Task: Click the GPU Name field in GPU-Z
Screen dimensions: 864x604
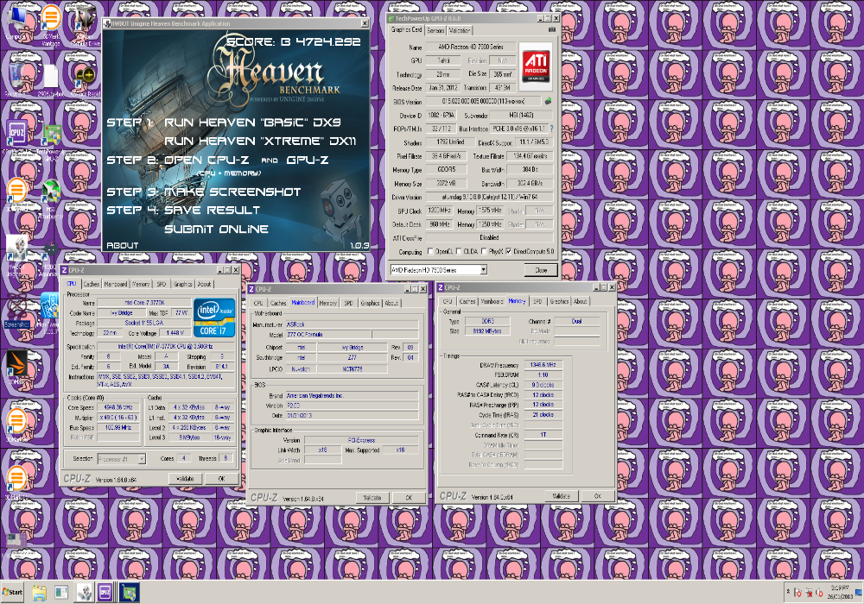Action: [x=472, y=47]
